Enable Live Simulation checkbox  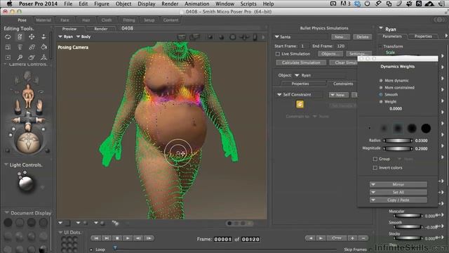pos(278,54)
